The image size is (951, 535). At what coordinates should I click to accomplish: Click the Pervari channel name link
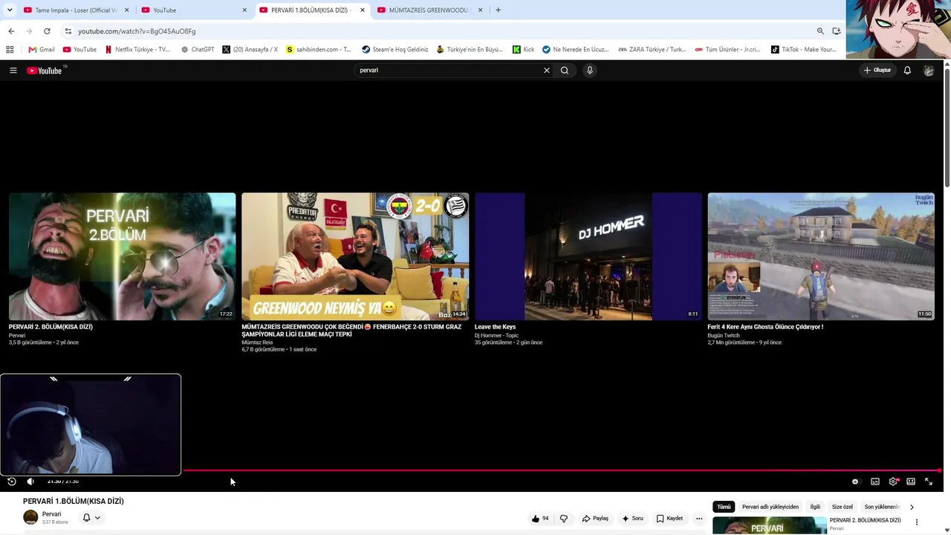click(x=51, y=514)
